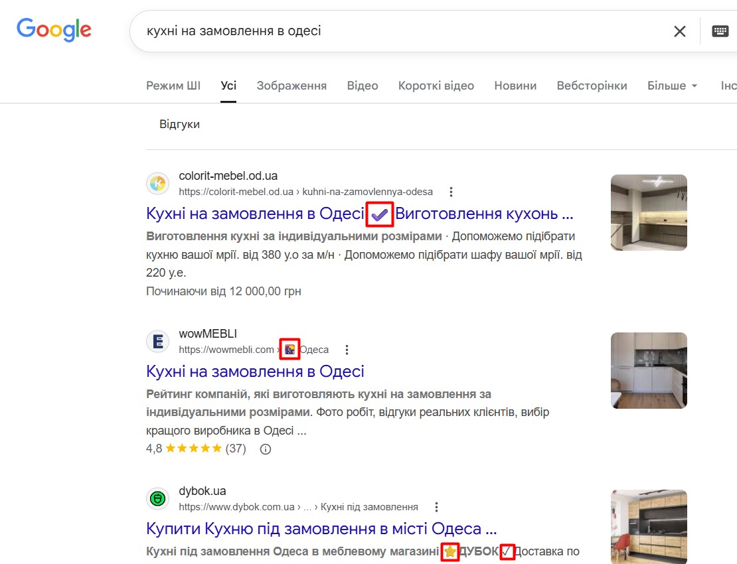Click the Відгуки filter chip

click(x=179, y=125)
